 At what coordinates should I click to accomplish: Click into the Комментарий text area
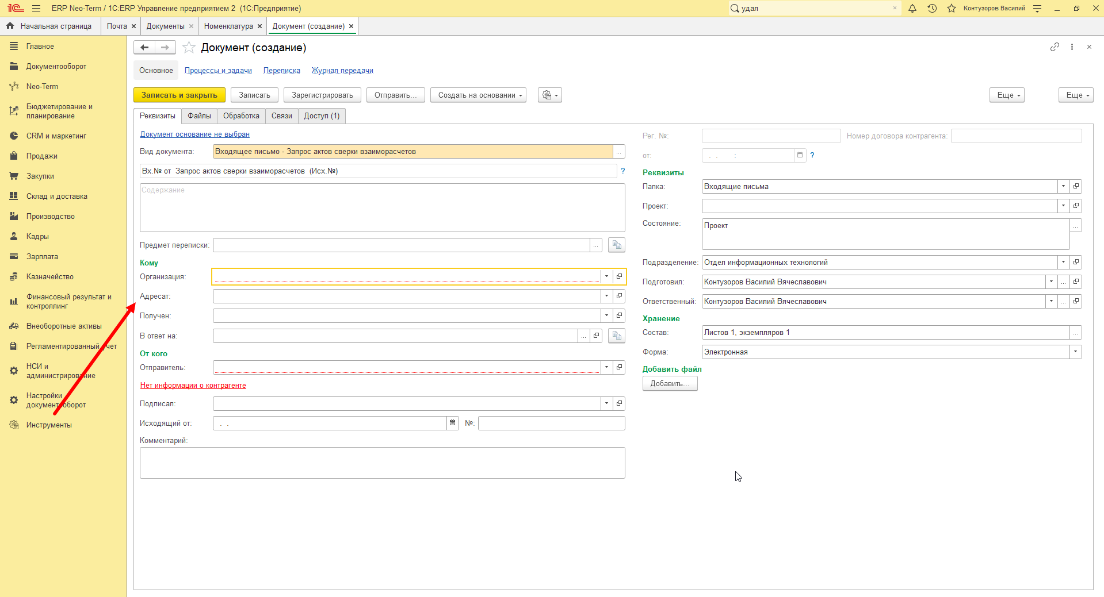383,463
